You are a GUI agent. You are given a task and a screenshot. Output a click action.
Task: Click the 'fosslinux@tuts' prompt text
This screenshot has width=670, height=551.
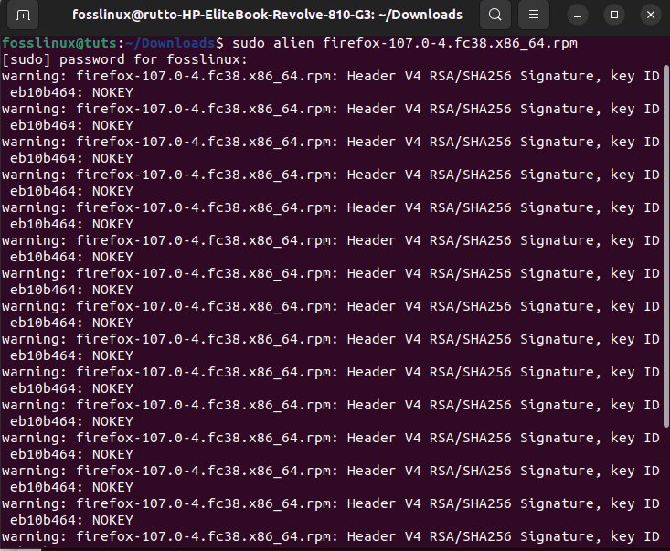pos(59,43)
